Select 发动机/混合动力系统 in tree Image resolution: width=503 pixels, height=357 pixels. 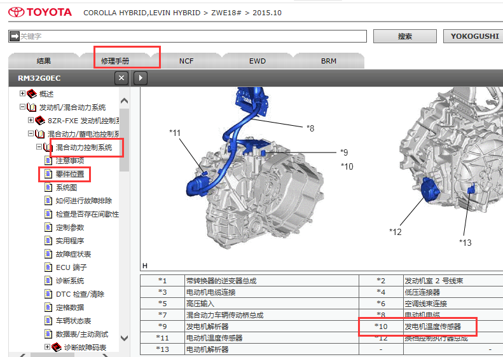coord(72,107)
